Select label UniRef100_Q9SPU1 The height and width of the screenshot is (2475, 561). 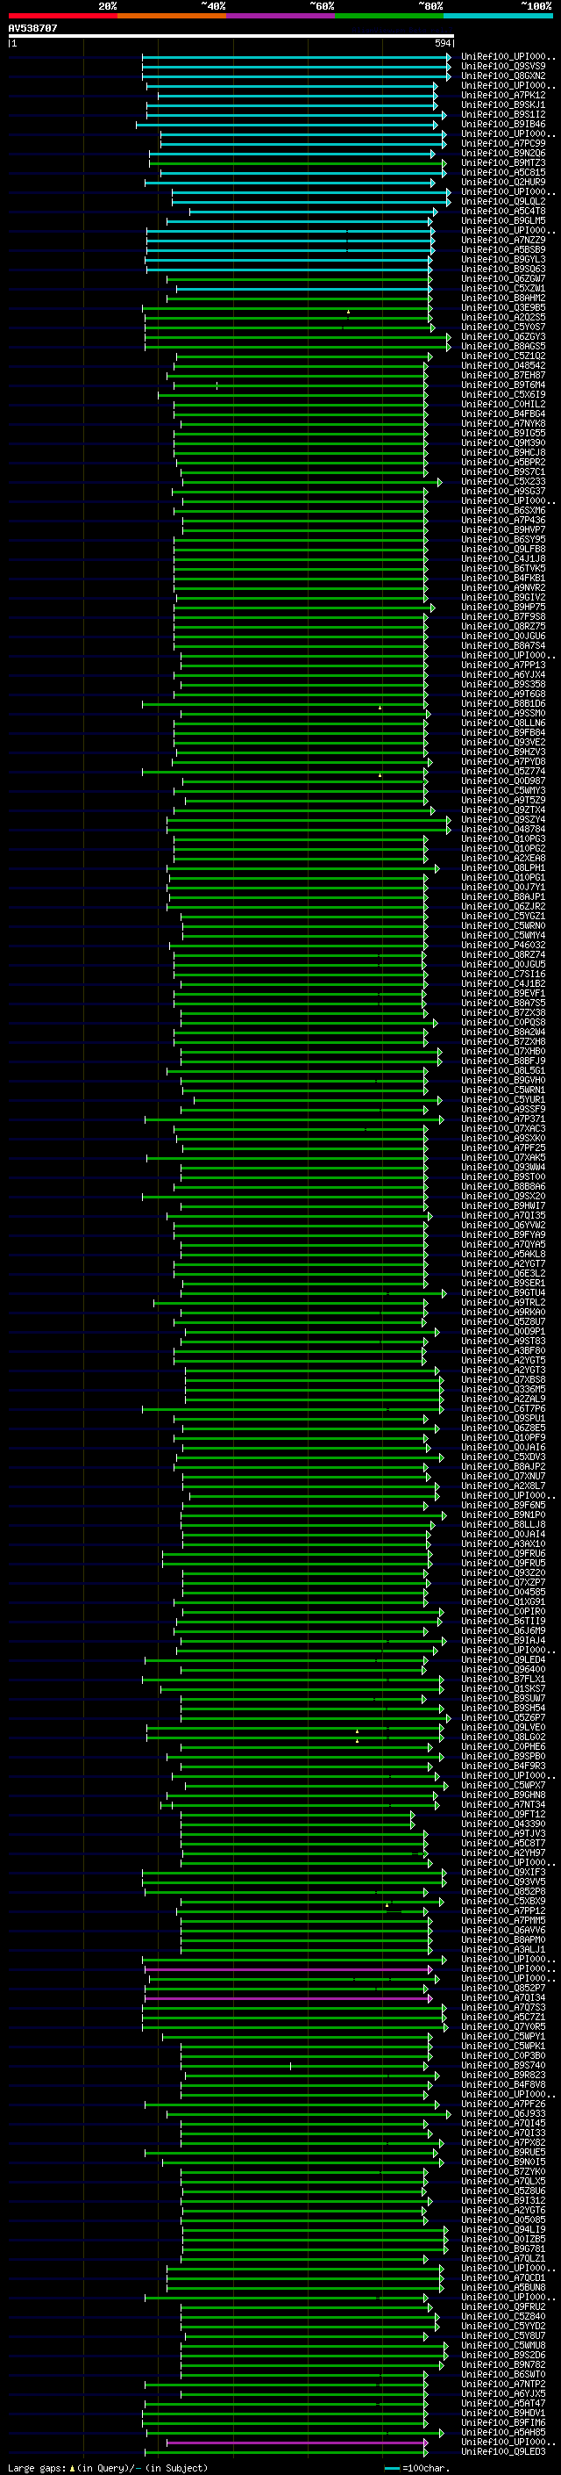coord(503,1419)
